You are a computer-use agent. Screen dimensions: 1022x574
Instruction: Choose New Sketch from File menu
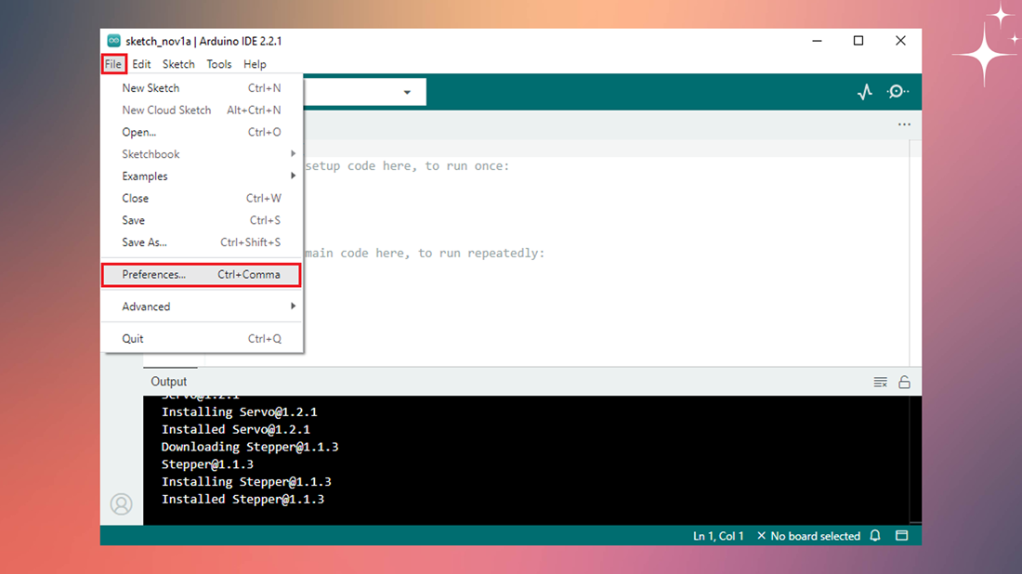[x=202, y=88]
